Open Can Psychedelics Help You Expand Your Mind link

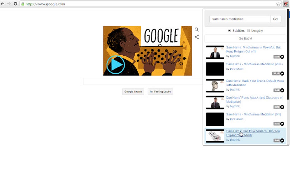point(253,133)
